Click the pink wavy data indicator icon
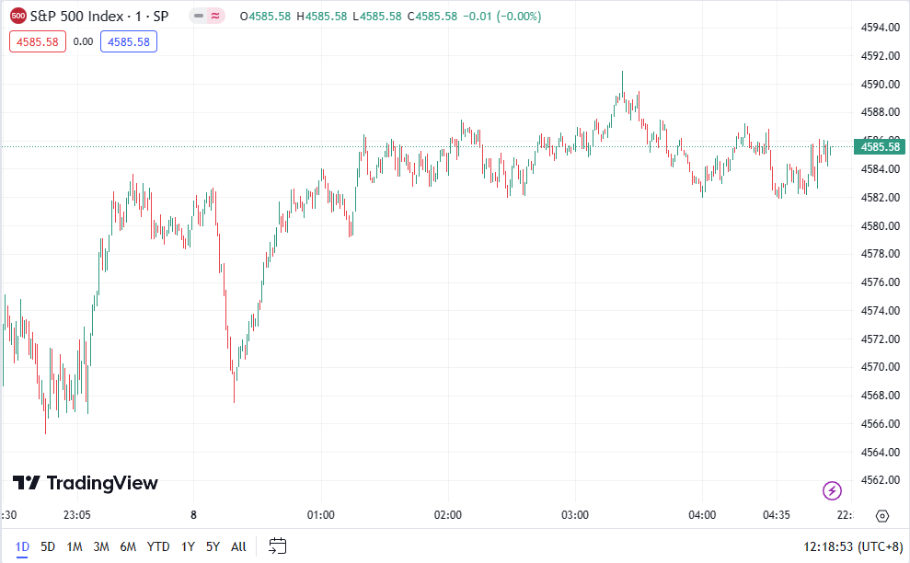 [x=216, y=17]
